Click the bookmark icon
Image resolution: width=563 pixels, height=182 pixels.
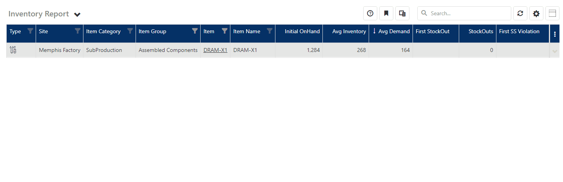click(x=386, y=13)
